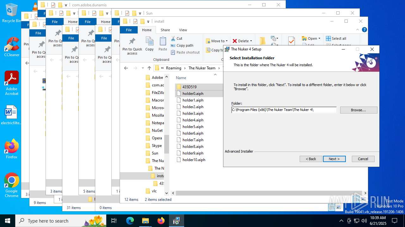
Task: Open File Explorer from the taskbar
Action: (x=145, y=221)
